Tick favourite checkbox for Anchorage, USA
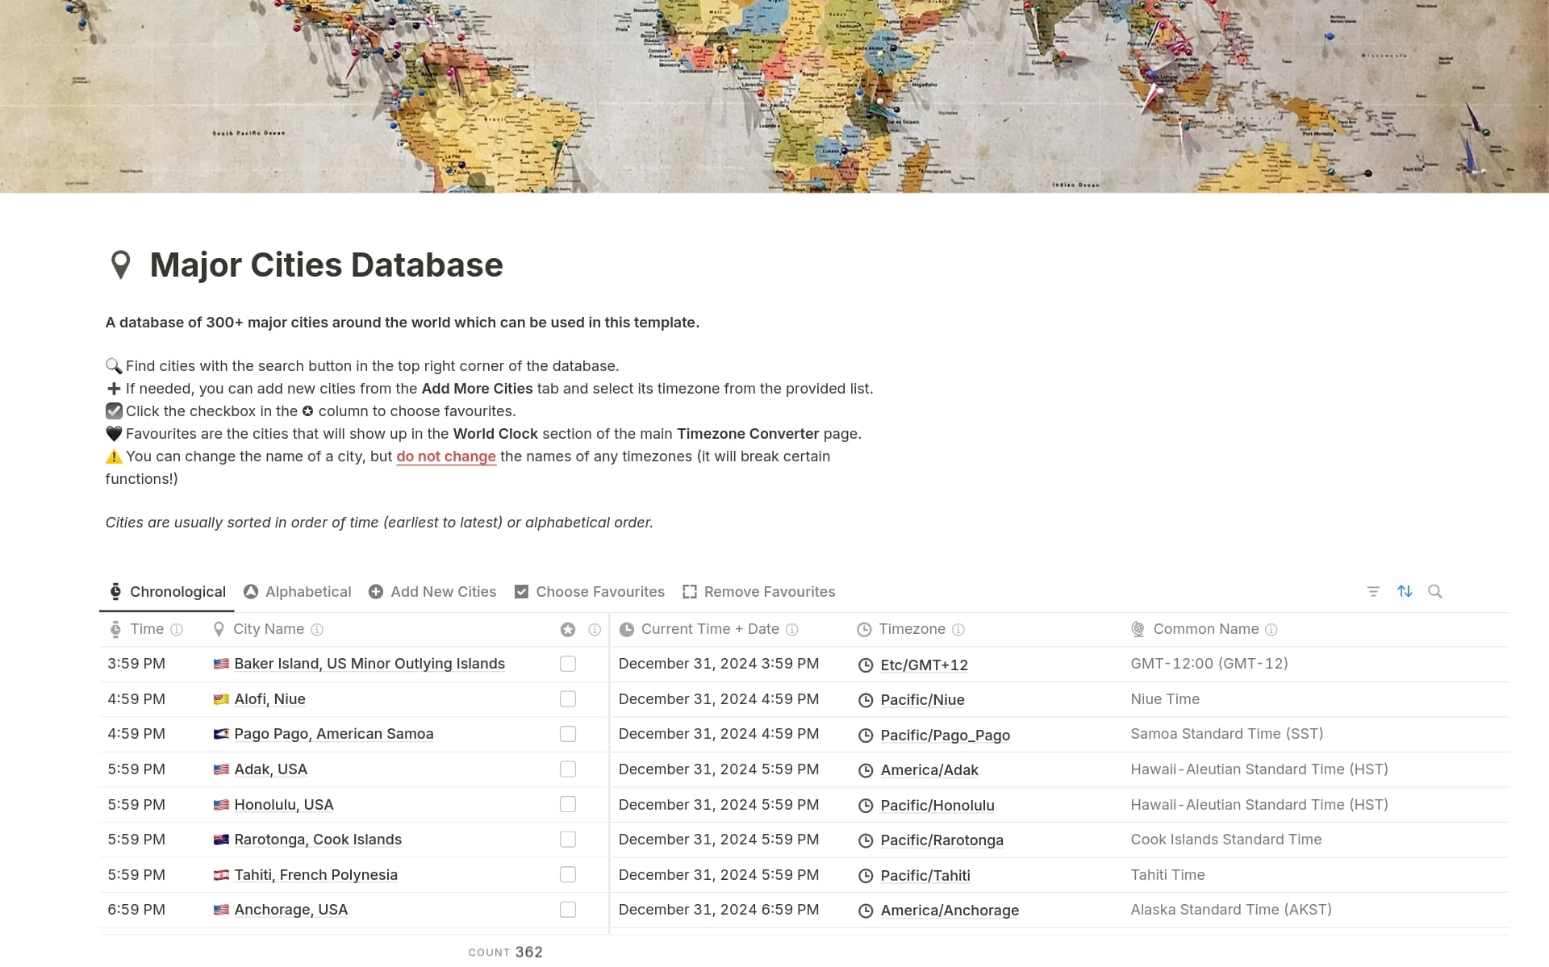Viewport: 1549px width, 967px height. pyautogui.click(x=568, y=910)
